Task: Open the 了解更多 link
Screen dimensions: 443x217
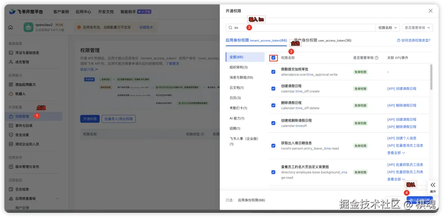Action: 172,63
